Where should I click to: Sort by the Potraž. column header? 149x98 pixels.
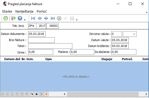131,59
